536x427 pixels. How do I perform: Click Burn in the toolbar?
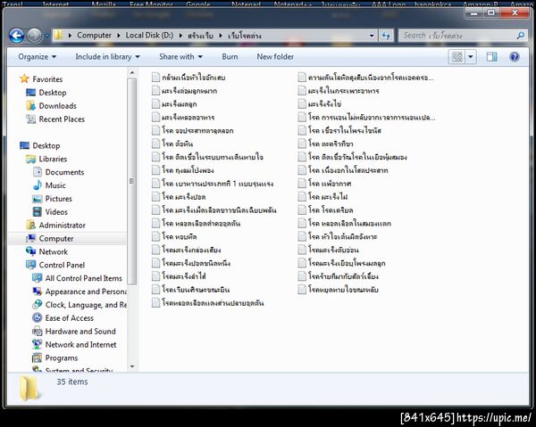230,57
